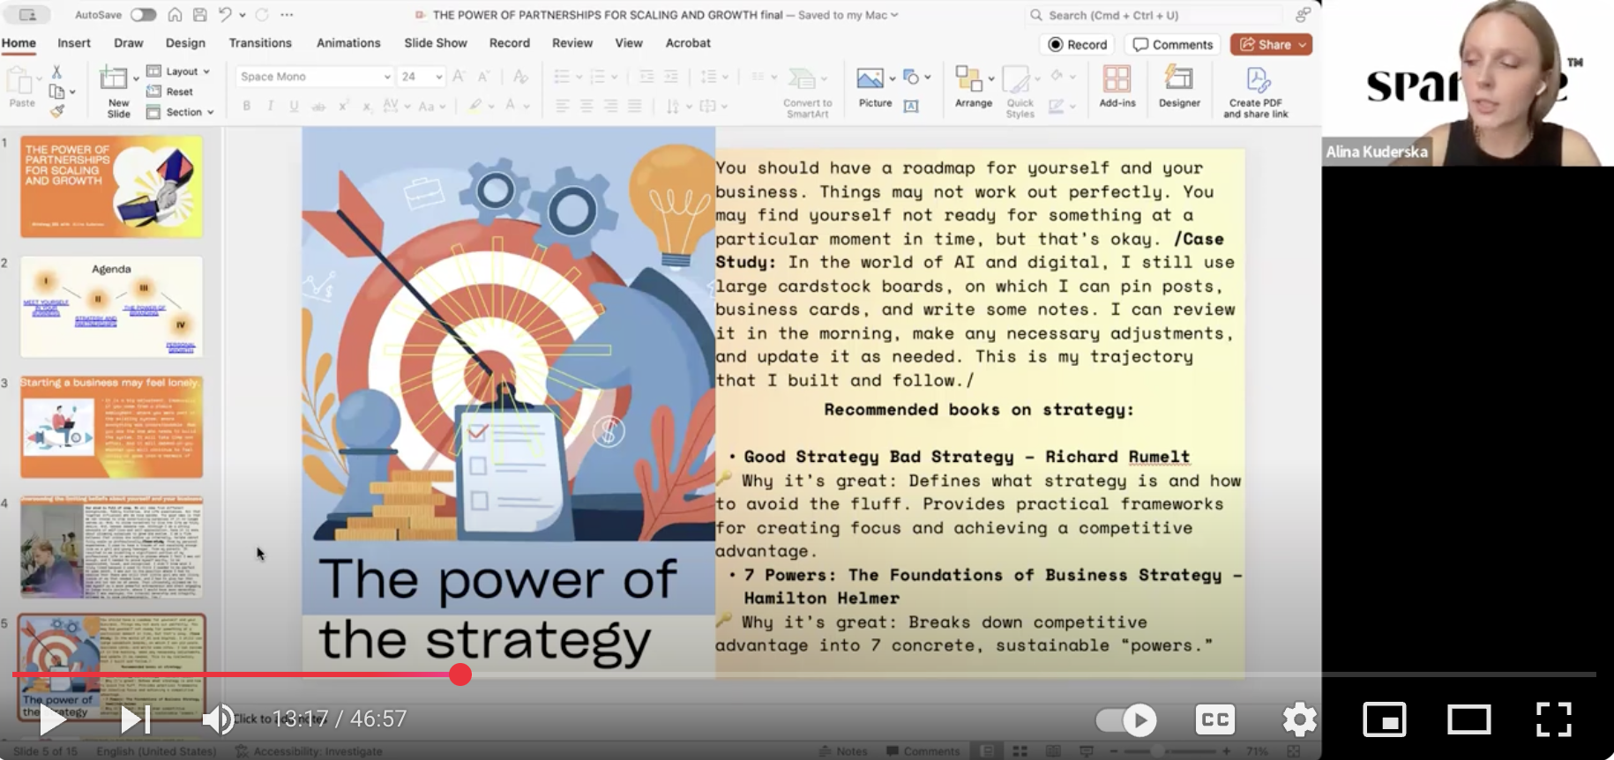Click the Redo icon
The width and height of the screenshot is (1614, 760).
point(262,15)
